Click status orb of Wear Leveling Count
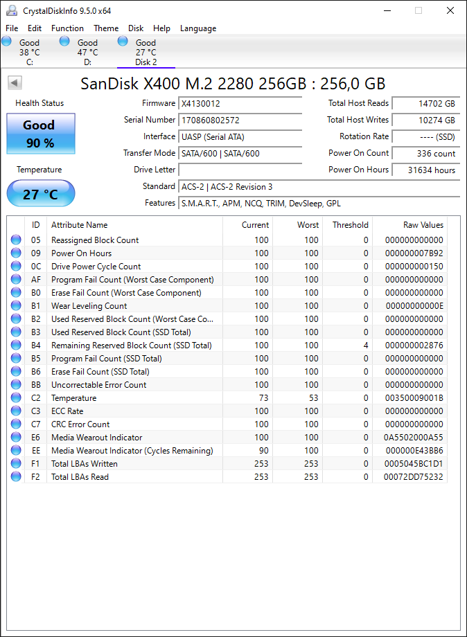This screenshot has width=467, height=637. tap(16, 305)
